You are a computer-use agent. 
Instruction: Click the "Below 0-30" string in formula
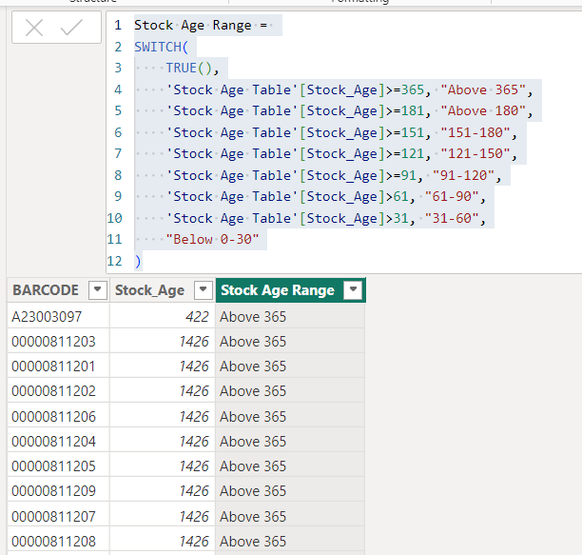point(212,239)
